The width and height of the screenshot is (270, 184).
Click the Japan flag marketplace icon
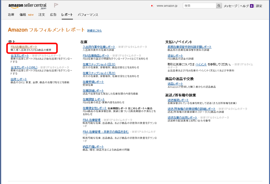[x=152, y=6]
